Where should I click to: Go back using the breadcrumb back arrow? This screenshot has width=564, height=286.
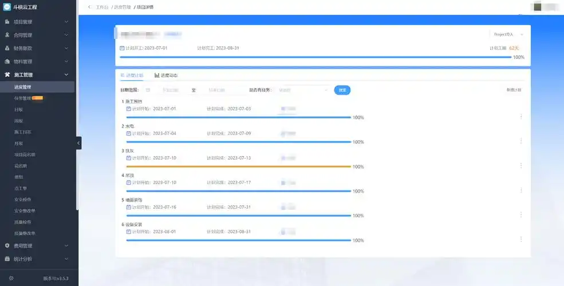coord(89,7)
